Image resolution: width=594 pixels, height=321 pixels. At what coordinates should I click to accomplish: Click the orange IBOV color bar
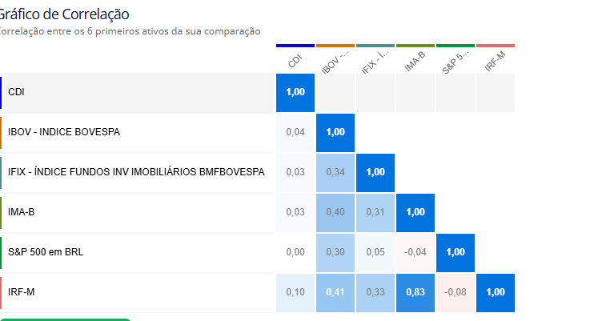(335, 46)
